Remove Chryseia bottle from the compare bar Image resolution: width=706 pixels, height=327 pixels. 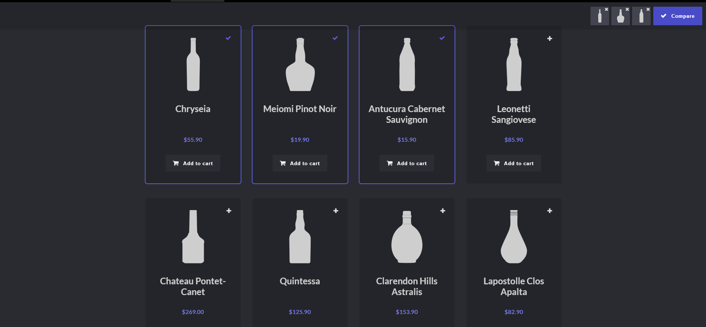[606, 9]
